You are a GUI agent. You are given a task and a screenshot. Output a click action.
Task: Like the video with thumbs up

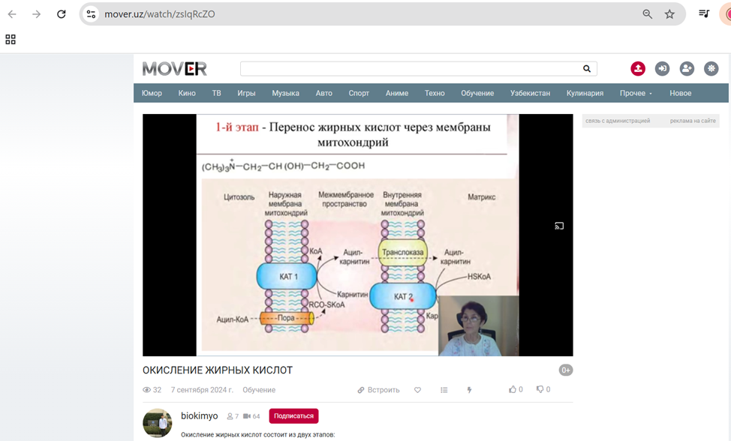coord(513,389)
